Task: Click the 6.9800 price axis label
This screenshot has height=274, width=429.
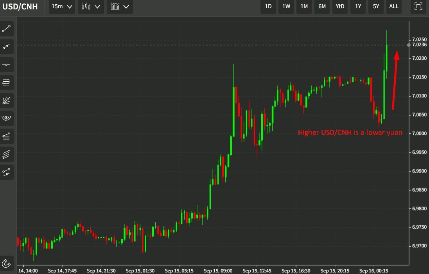Action: (419, 208)
